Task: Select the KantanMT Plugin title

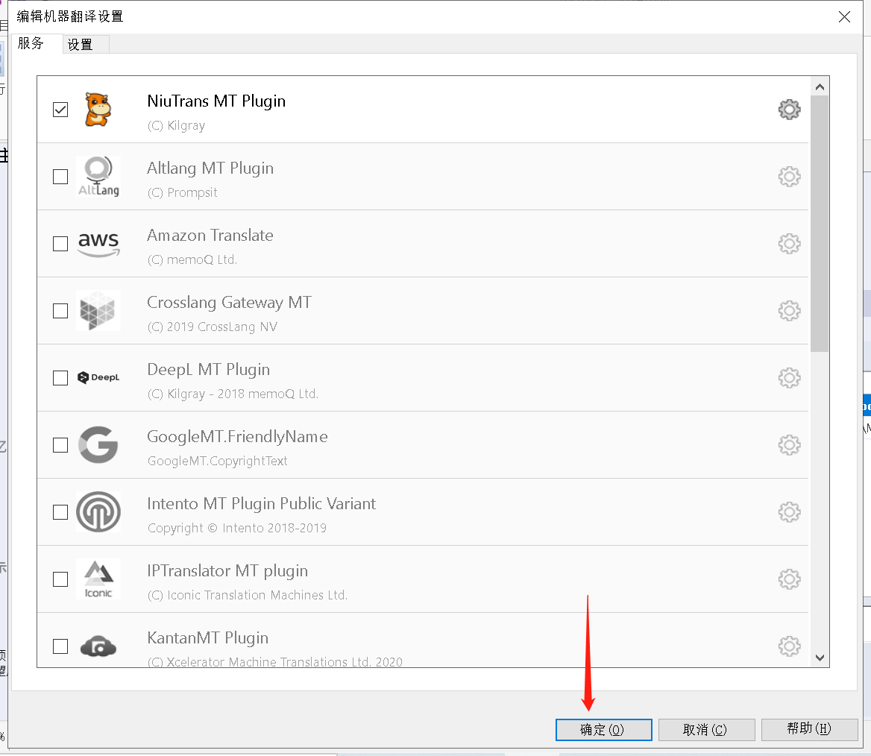Action: tap(208, 638)
